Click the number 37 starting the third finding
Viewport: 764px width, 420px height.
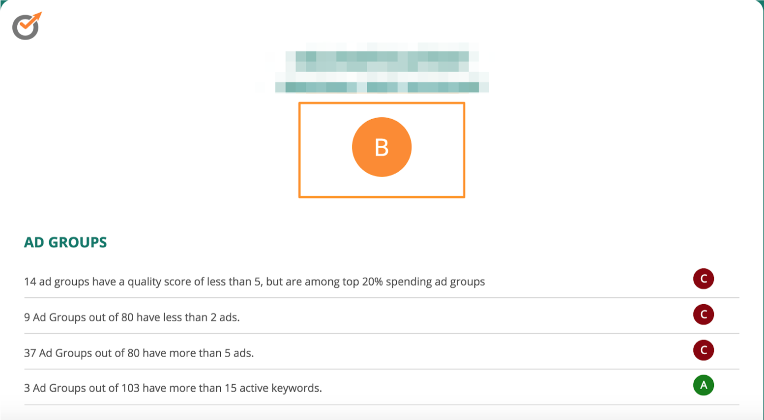tap(30, 353)
